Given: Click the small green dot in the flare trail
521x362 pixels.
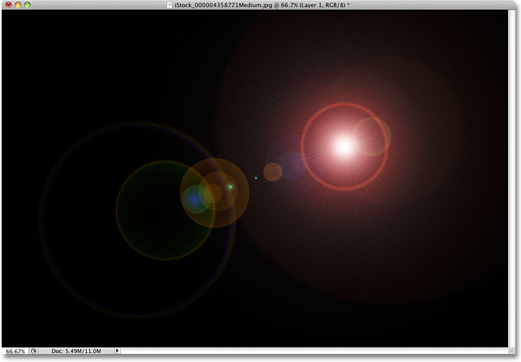Looking at the screenshot, I should coord(256,178).
